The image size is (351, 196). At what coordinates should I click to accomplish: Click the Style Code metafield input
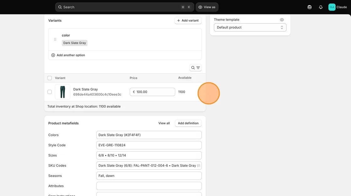[149, 145]
